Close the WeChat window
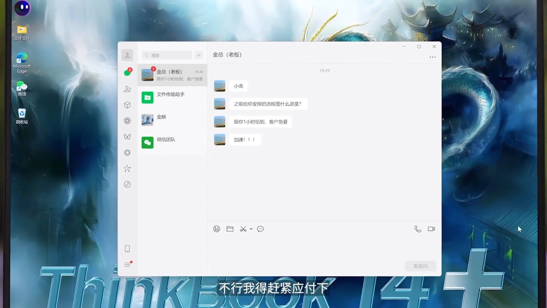Screen dimensions: 547x308 coord(434,47)
